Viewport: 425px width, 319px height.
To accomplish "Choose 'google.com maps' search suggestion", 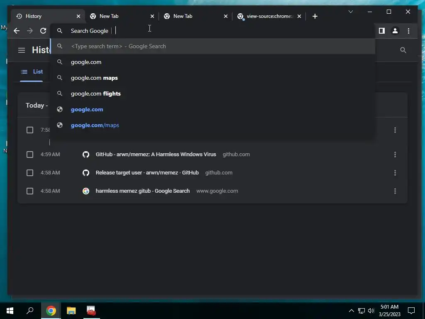I will pos(213,78).
